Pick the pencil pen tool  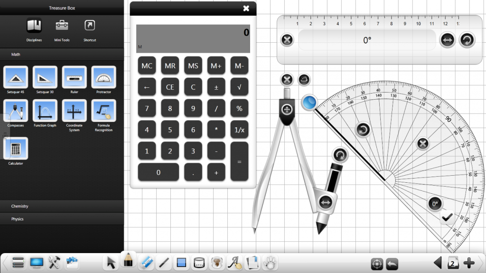[x=128, y=260]
